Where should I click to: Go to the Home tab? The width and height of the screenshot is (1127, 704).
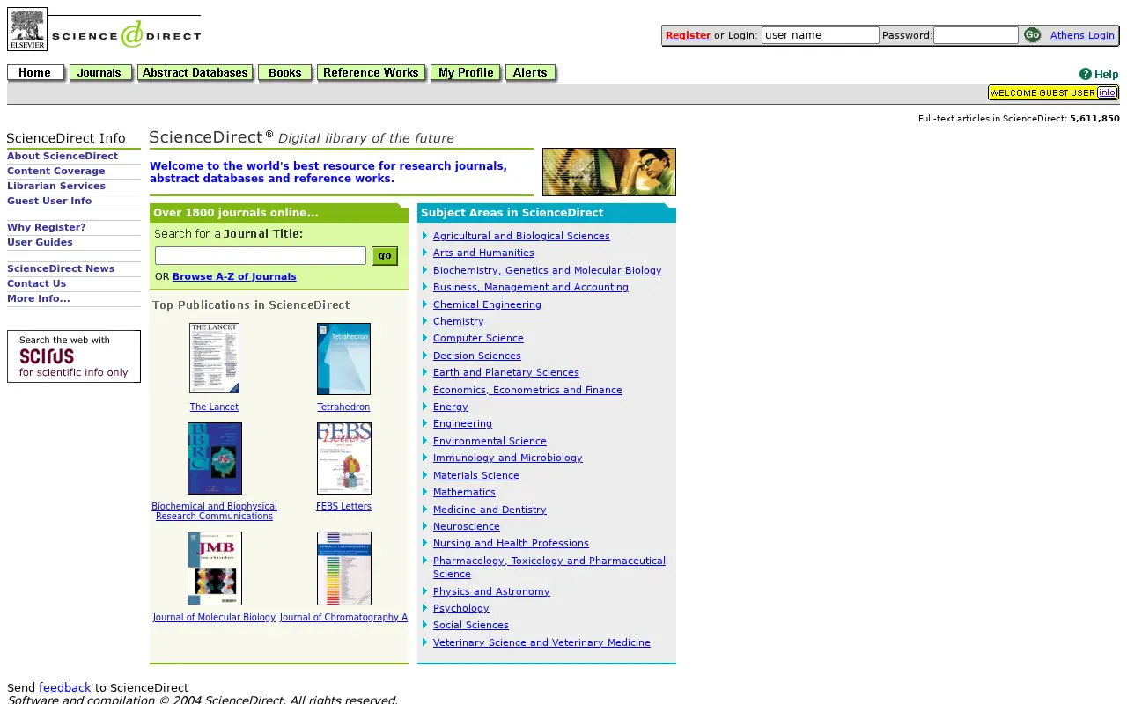coord(36,73)
